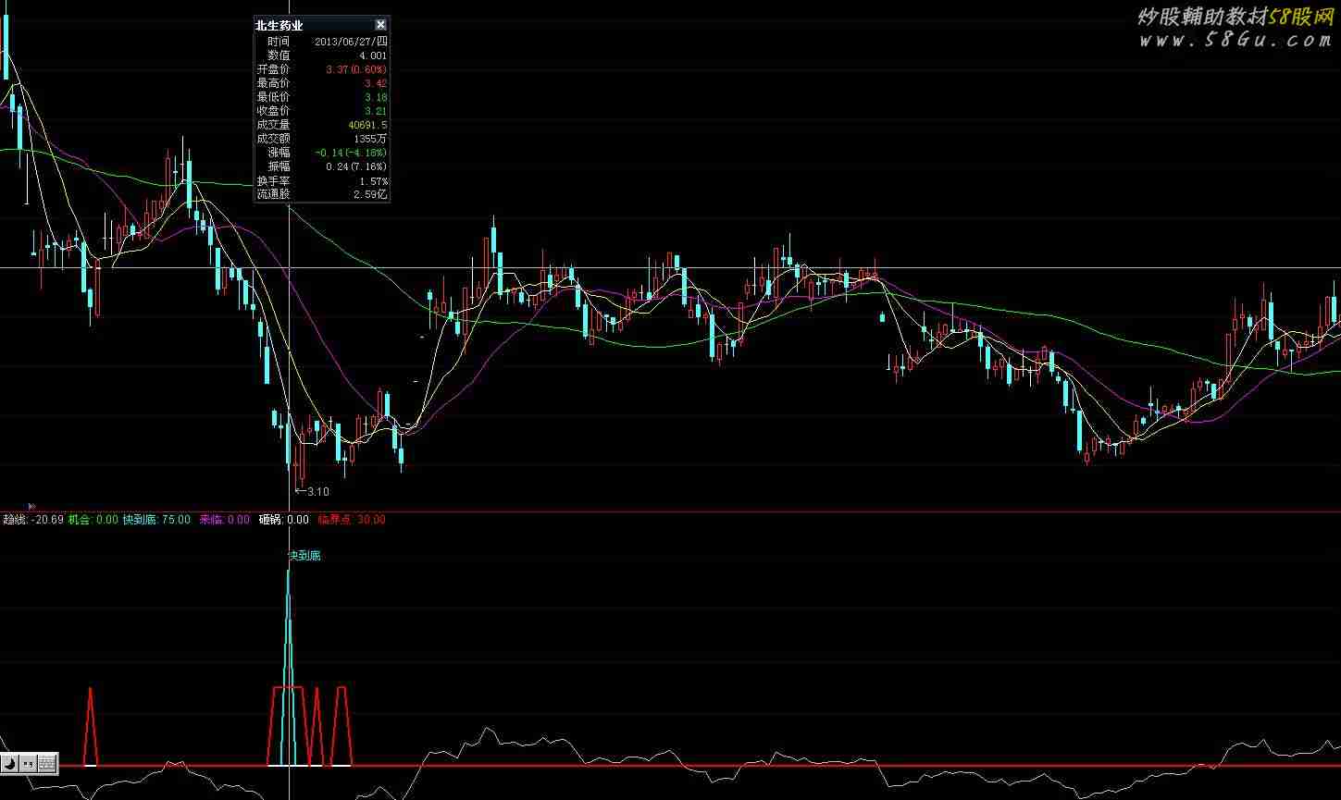Click the moon icon on input method bar

pyautogui.click(x=10, y=763)
